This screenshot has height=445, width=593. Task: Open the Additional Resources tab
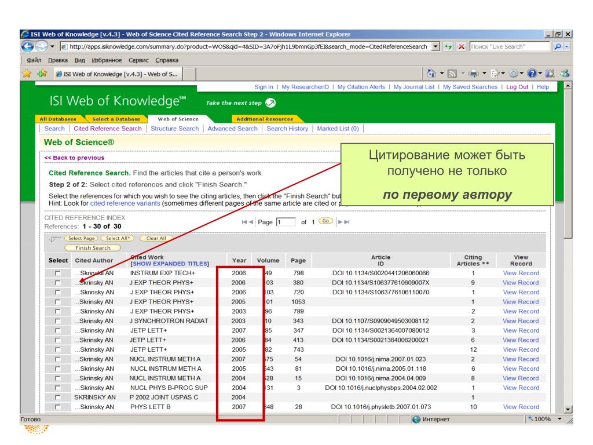point(264,119)
